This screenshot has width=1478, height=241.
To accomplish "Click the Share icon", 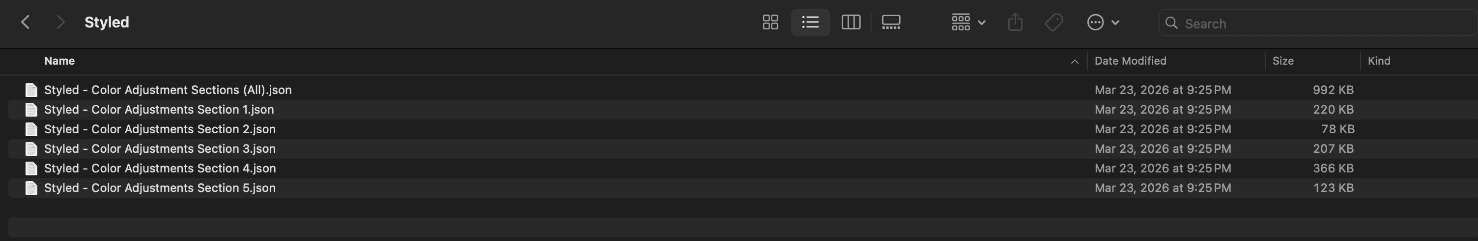I will (x=1015, y=23).
